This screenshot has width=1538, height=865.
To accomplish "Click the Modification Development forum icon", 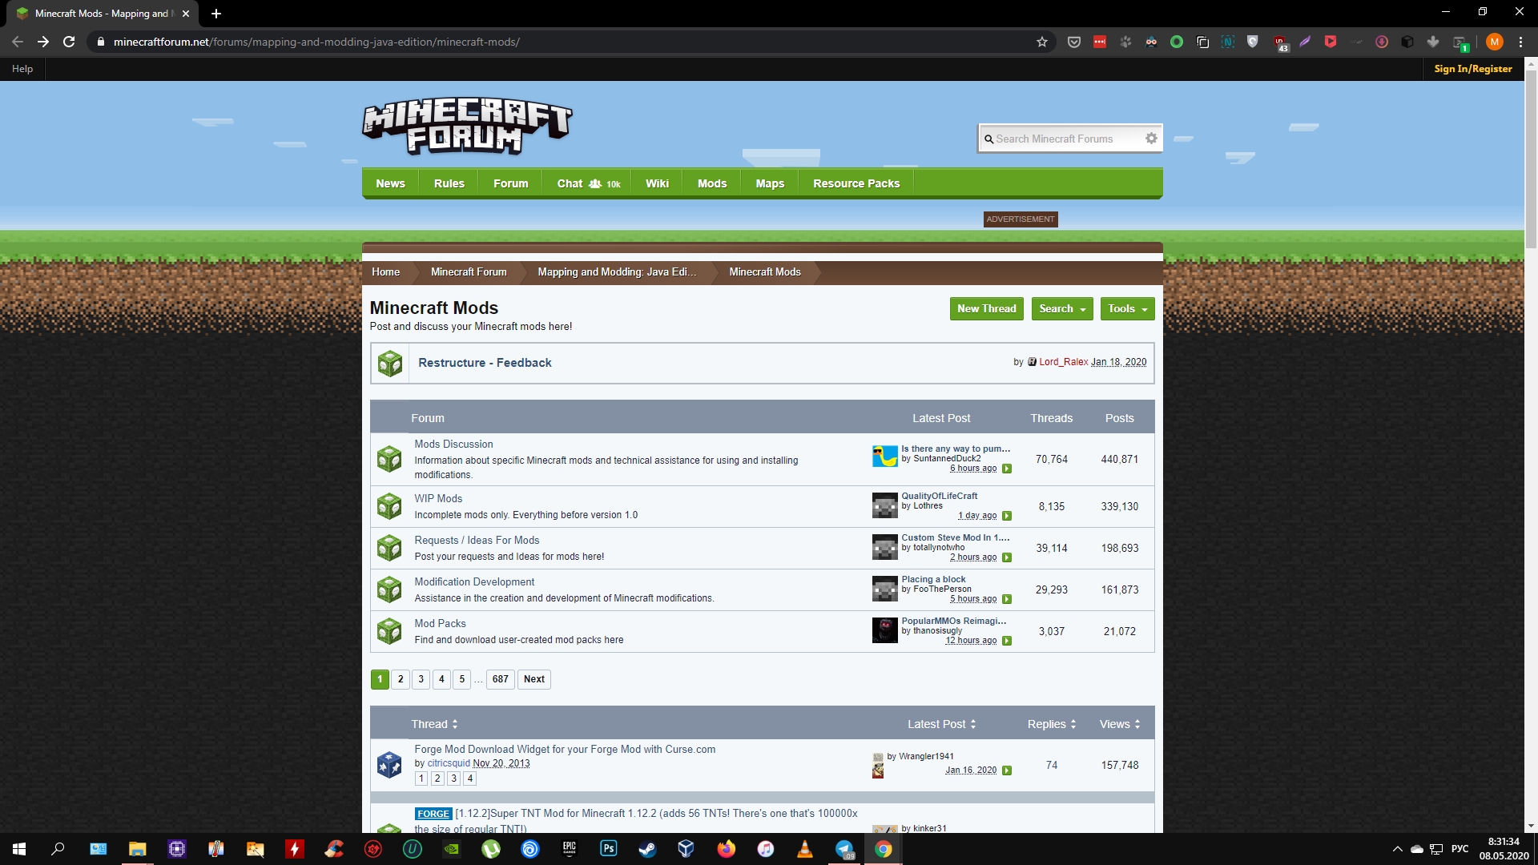I will tap(389, 589).
